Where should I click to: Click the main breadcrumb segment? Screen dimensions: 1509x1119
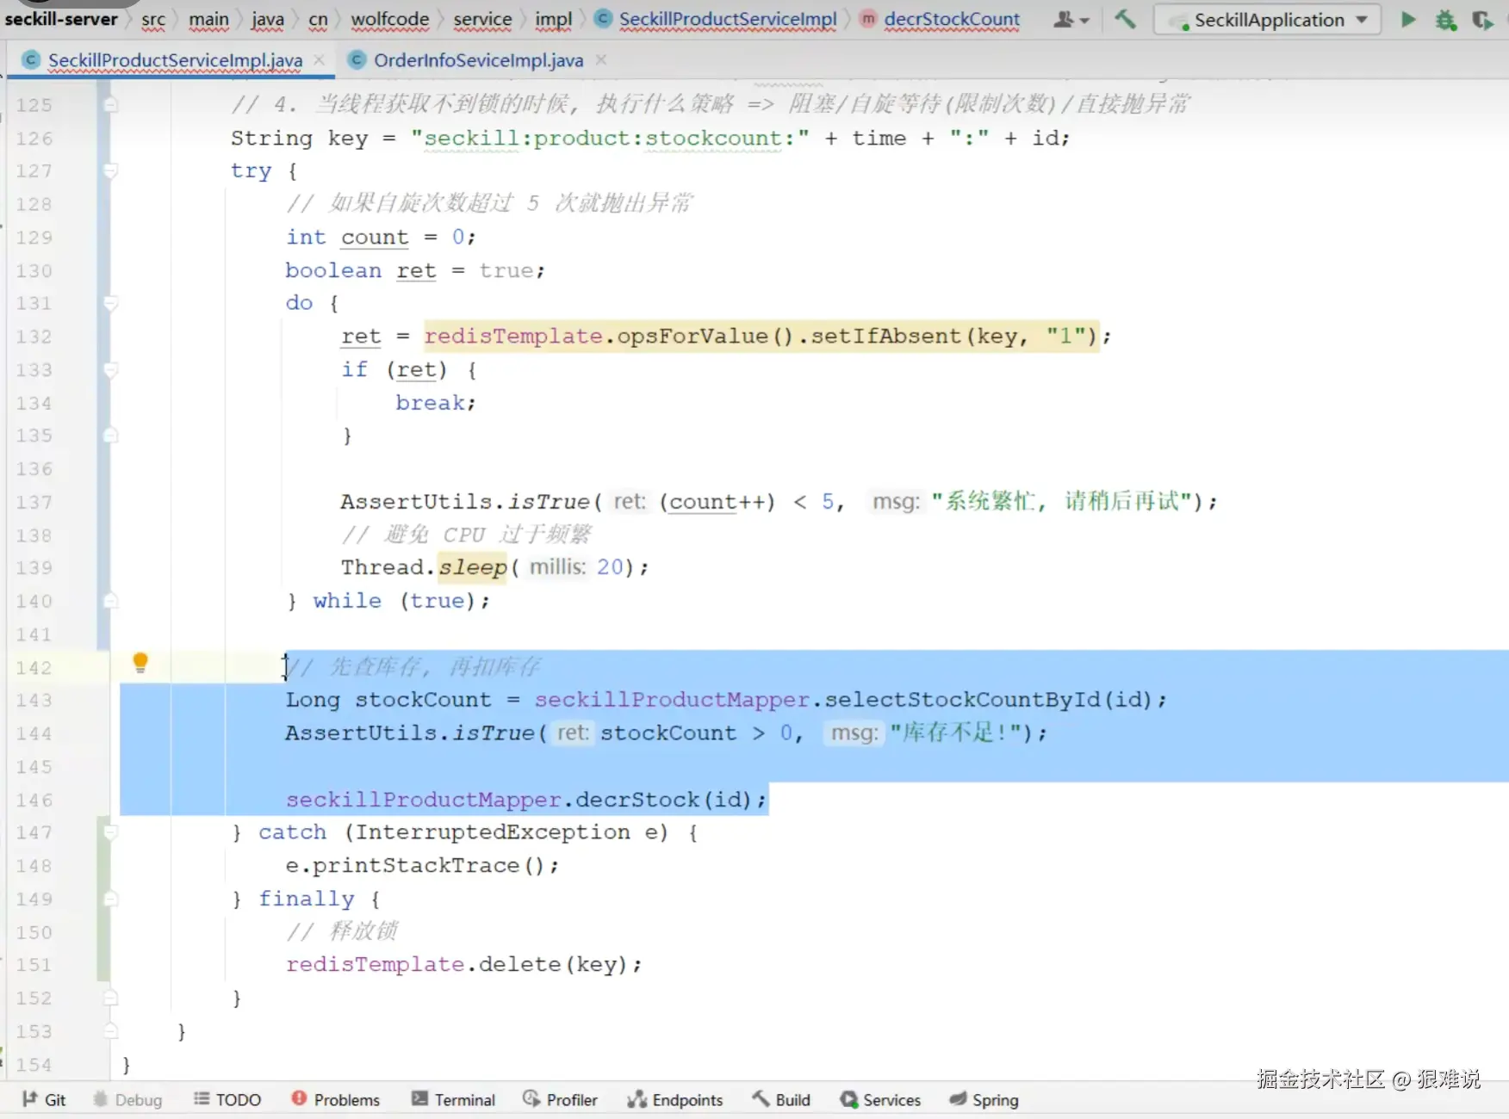click(209, 19)
